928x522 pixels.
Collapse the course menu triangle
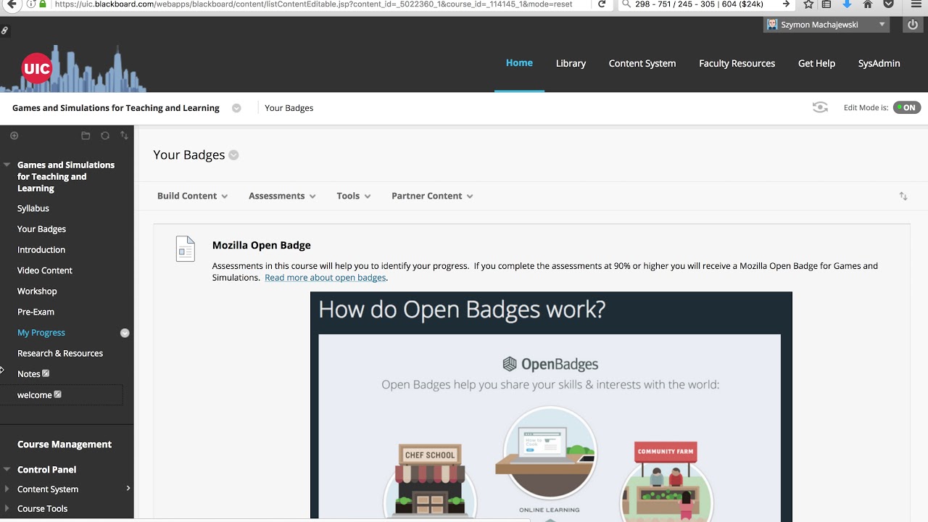click(x=7, y=165)
